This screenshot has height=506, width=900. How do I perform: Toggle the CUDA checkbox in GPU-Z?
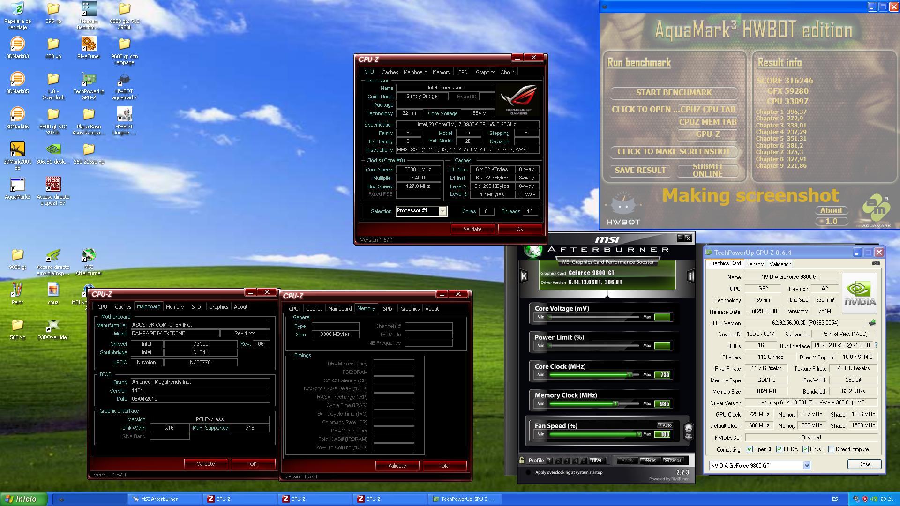point(779,449)
